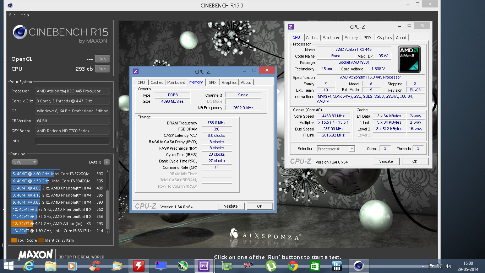This screenshot has width=485, height=273.
Task: Click OK in the Memory CPU-Z window
Action: (x=260, y=206)
